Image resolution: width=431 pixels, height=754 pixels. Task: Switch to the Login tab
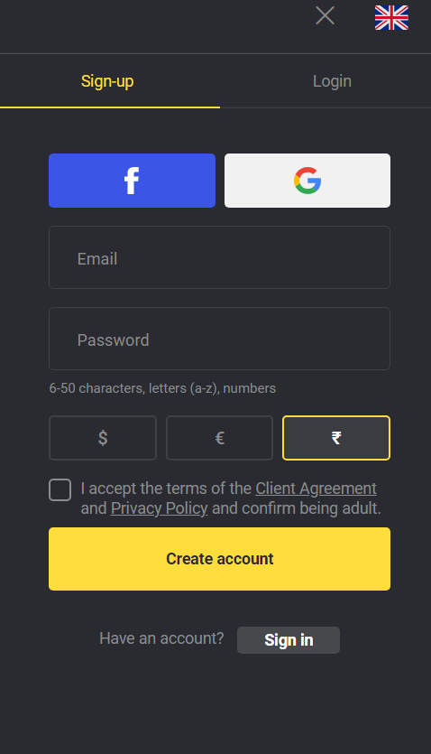click(x=332, y=81)
